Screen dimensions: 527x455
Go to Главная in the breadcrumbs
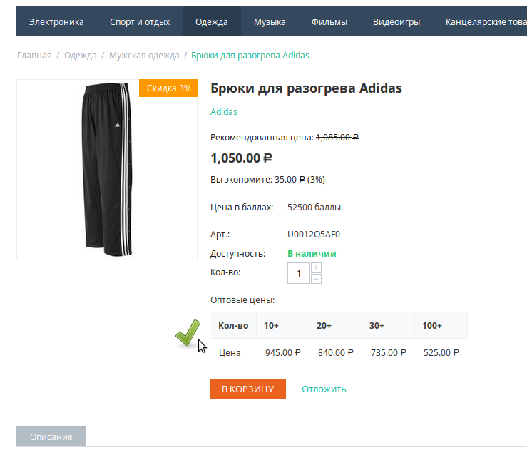pos(34,55)
